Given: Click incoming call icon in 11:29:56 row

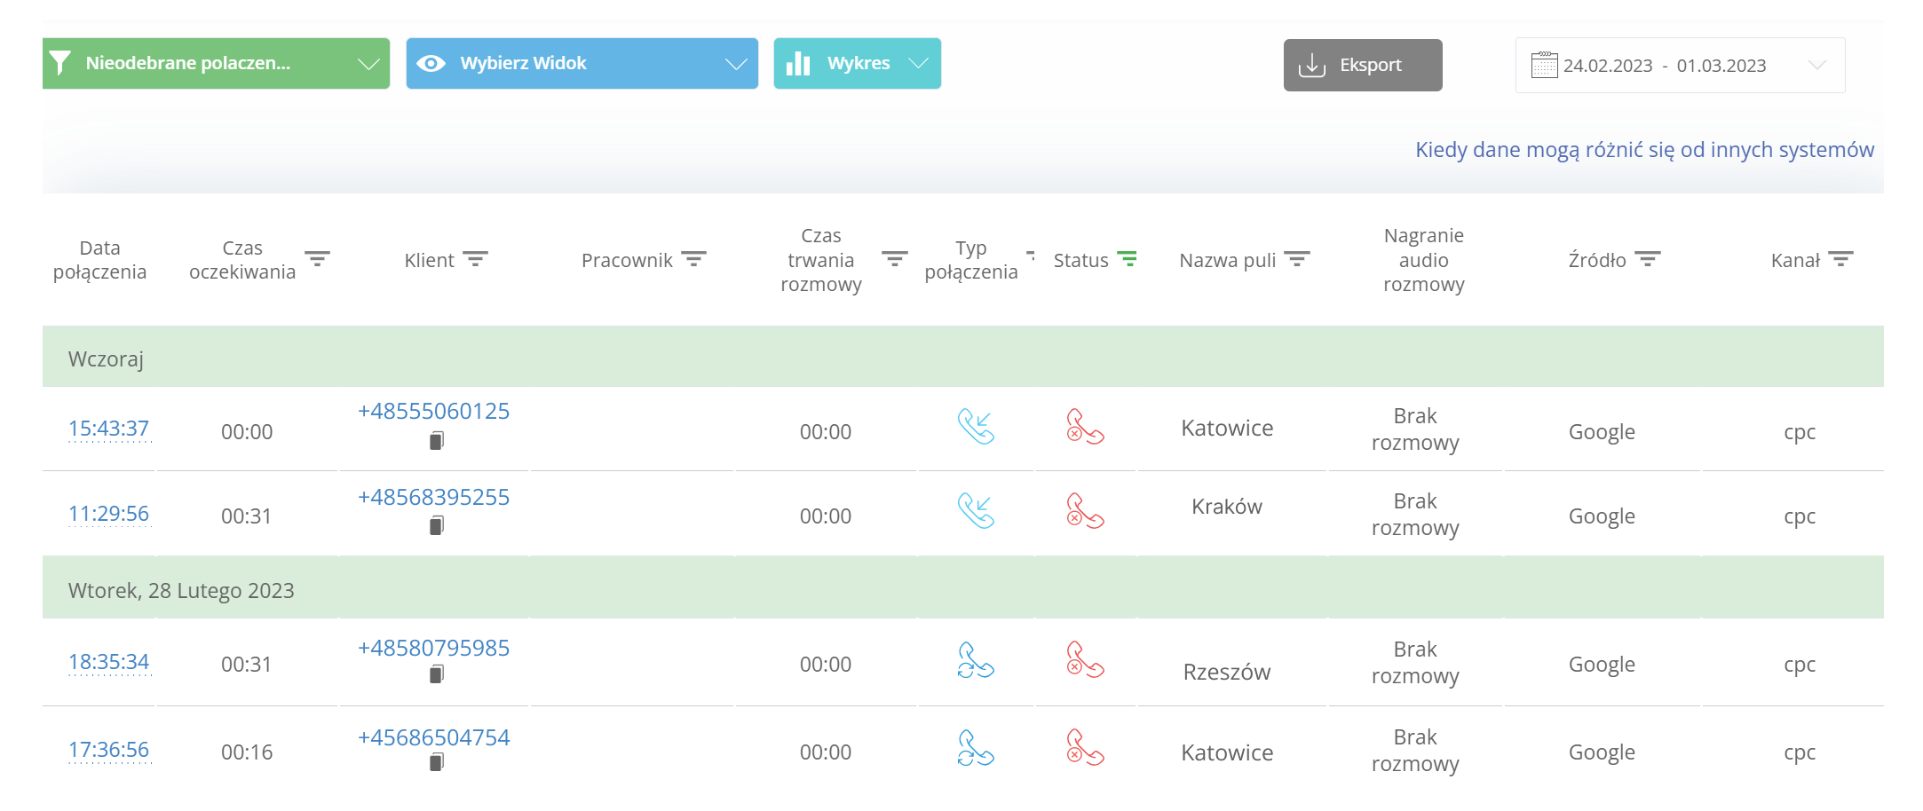Looking at the screenshot, I should point(976,511).
